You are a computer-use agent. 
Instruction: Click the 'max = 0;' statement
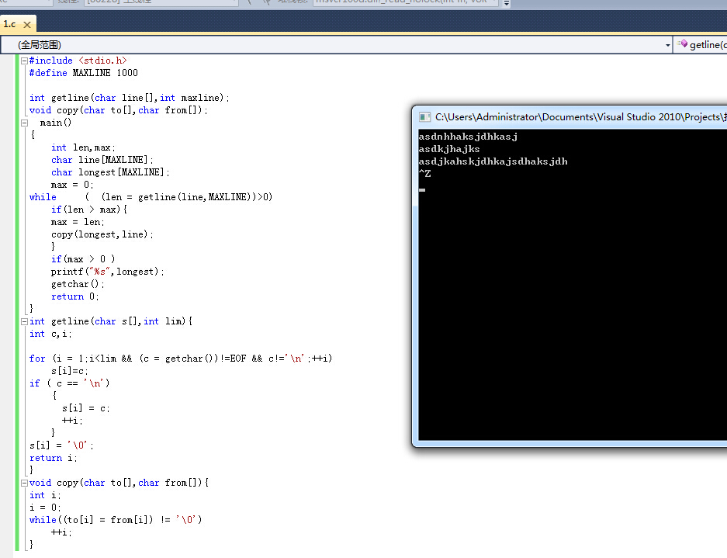[72, 185]
